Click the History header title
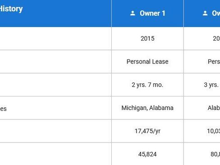The image size is (220, 165). click(11, 9)
